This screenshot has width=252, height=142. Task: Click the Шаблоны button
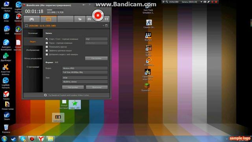97,87
